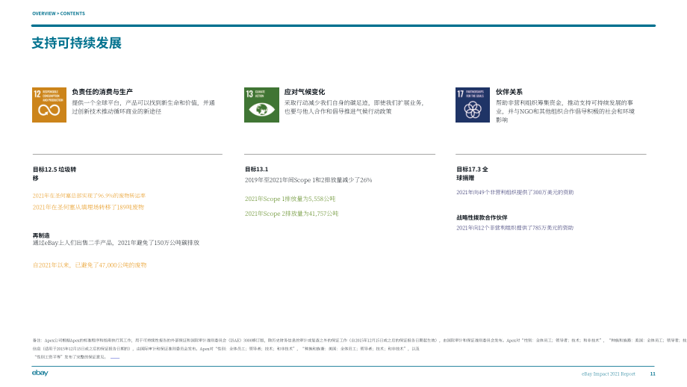Select the heading 应对气候变化

305,92
